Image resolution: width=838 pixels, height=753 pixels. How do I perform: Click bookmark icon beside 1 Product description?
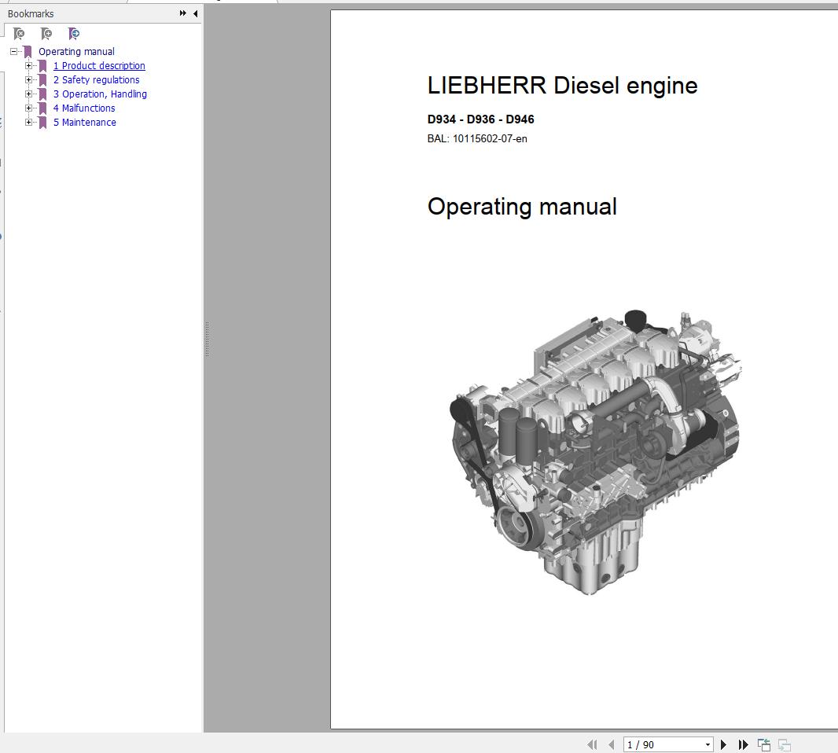tap(42, 66)
